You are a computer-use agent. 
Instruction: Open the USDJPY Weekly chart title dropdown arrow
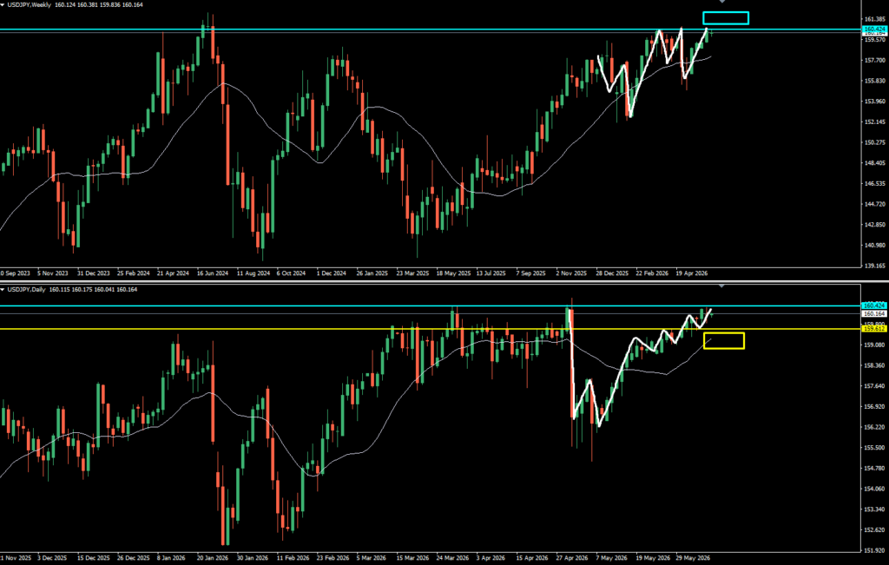(x=3, y=4)
